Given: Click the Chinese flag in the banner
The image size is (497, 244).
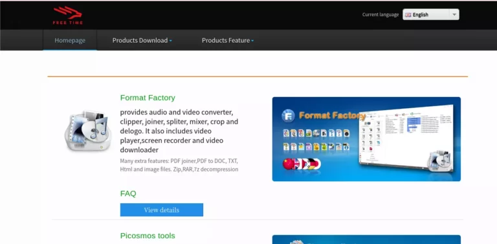Looking at the screenshot, I should [x=288, y=164].
